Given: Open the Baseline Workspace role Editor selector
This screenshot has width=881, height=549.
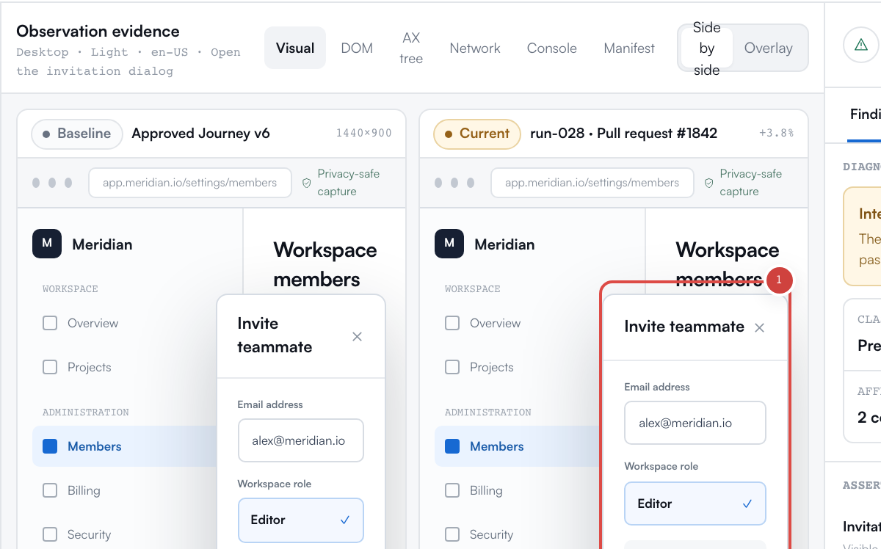Looking at the screenshot, I should tap(301, 520).
